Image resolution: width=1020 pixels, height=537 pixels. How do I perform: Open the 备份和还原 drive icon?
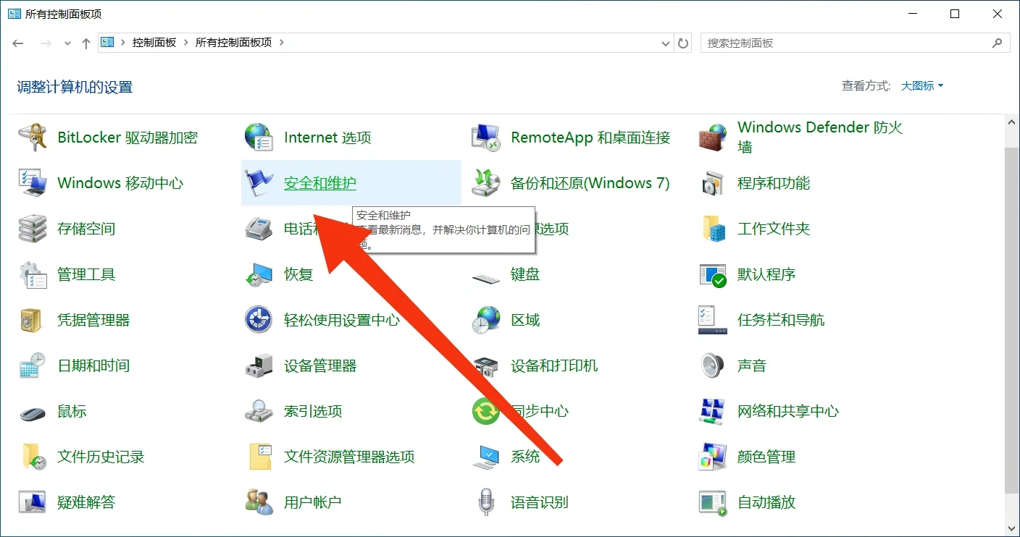click(x=485, y=183)
